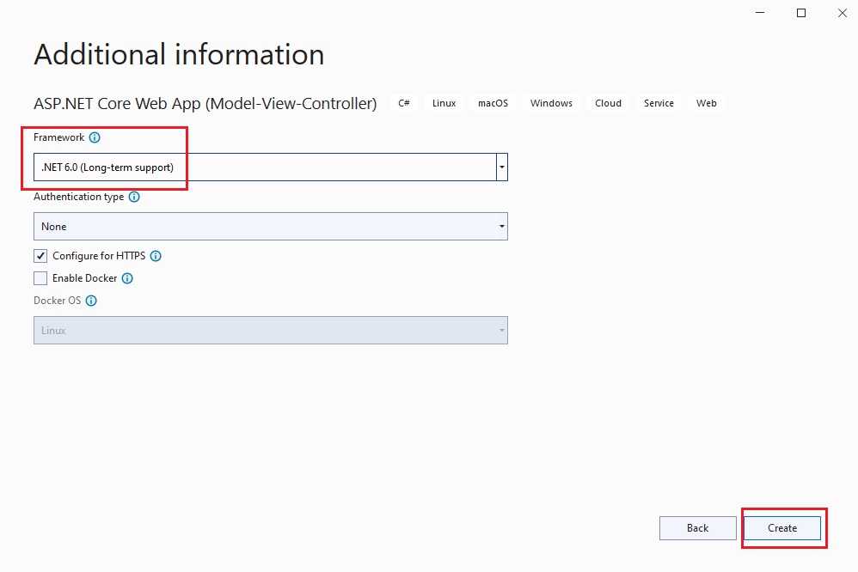858x572 pixels.
Task: Click the Create button
Action: 782,528
